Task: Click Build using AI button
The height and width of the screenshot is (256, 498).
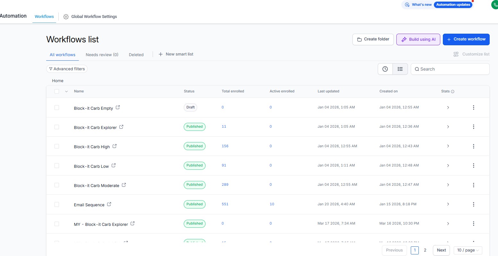Action: tap(418, 39)
